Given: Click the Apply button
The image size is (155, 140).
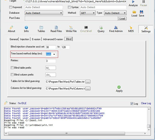Looking at the screenshot, I should (x=119, y=89).
